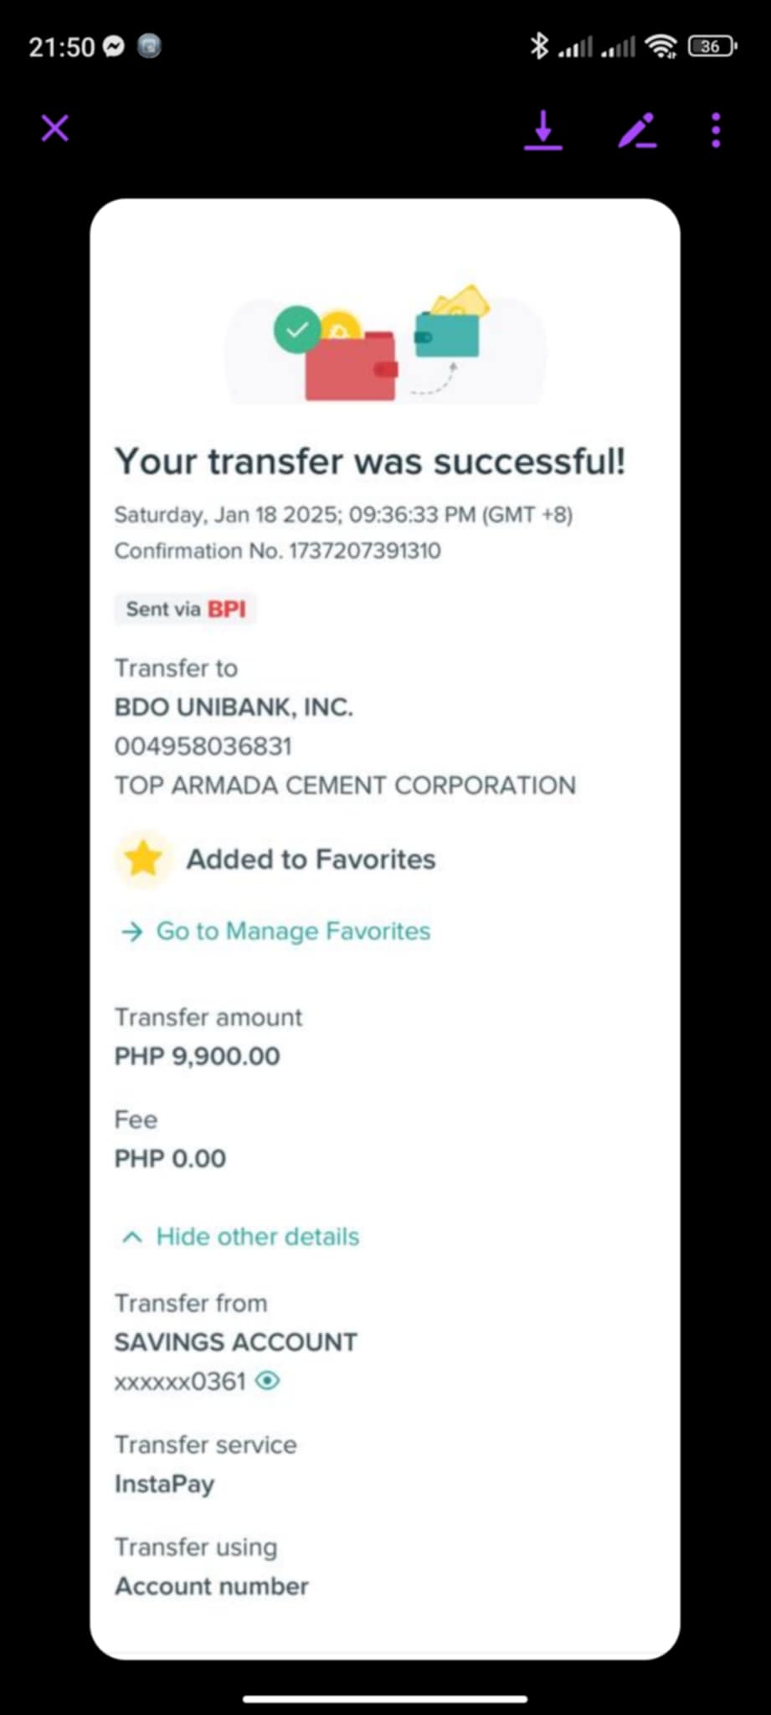Viewport: 771px width, 1715px height.
Task: Tap the battery level indicator
Action: tap(711, 46)
